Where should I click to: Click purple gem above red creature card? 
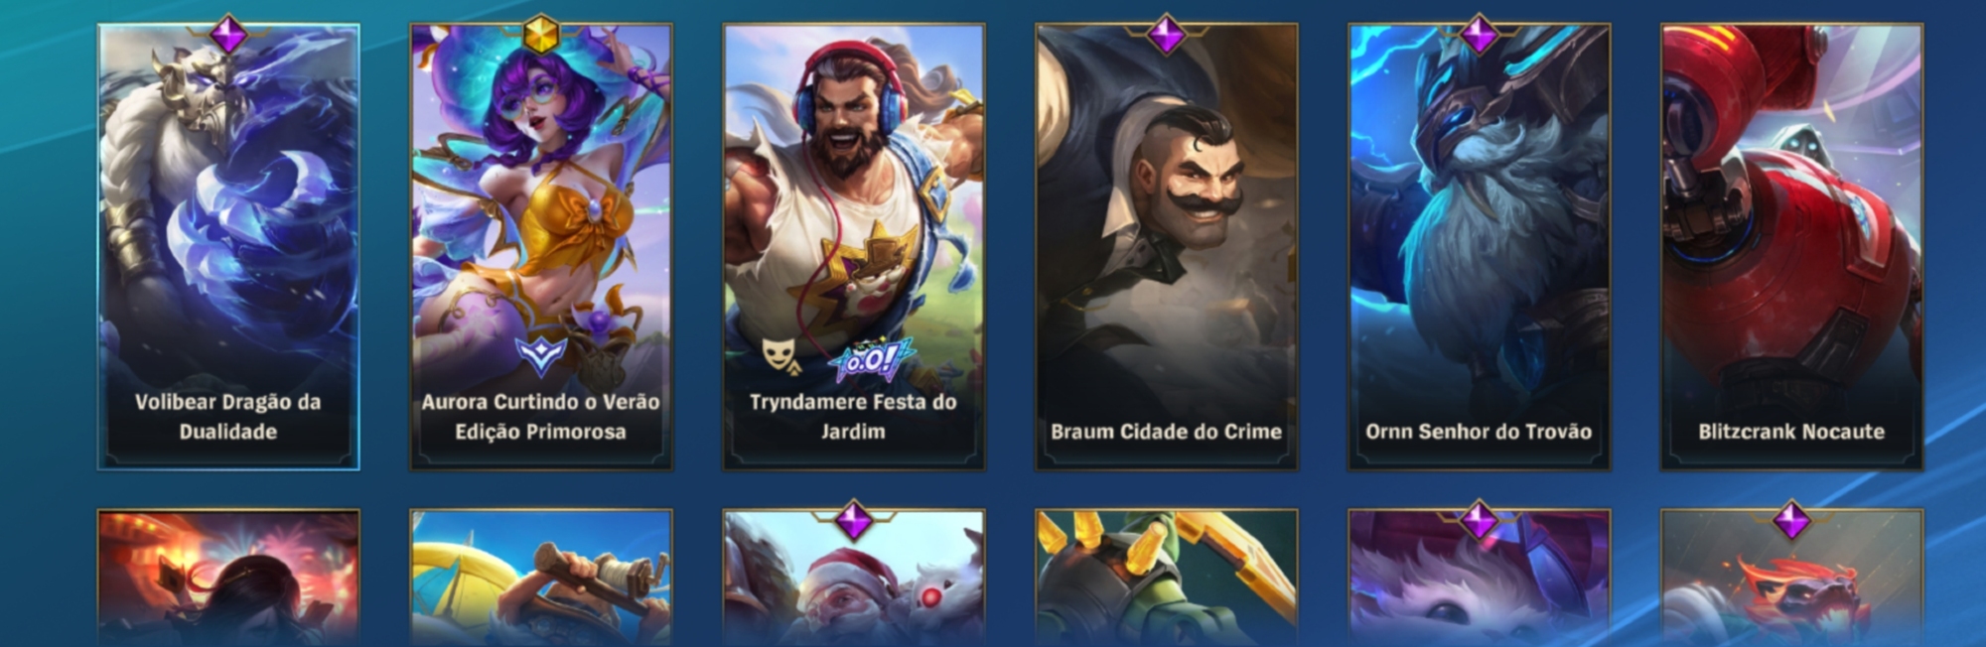point(1791,520)
